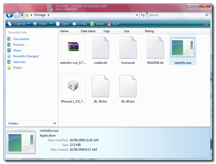Click the Views button
The image size is (216, 164).
point(40,24)
